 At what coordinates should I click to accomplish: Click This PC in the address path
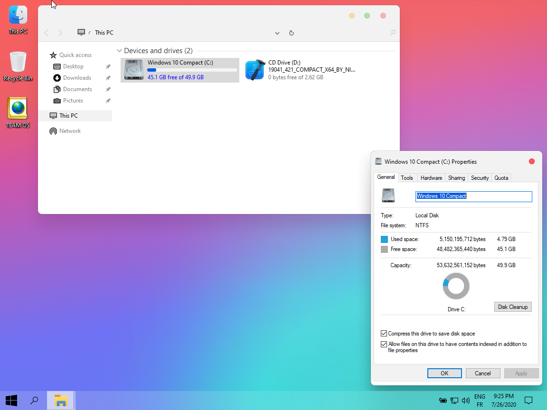[x=104, y=32]
